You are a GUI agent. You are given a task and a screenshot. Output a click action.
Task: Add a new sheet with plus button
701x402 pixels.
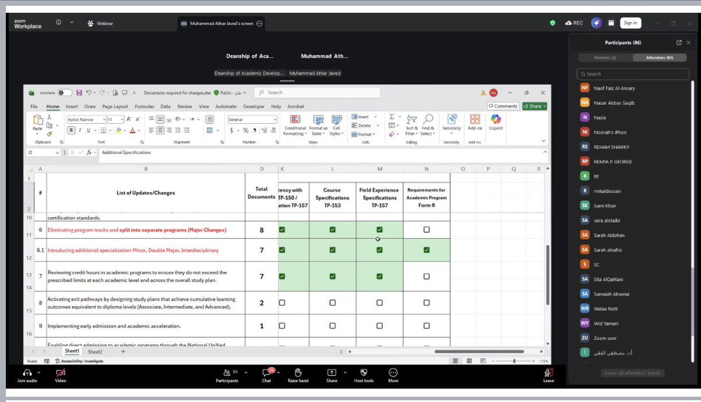pyautogui.click(x=123, y=352)
